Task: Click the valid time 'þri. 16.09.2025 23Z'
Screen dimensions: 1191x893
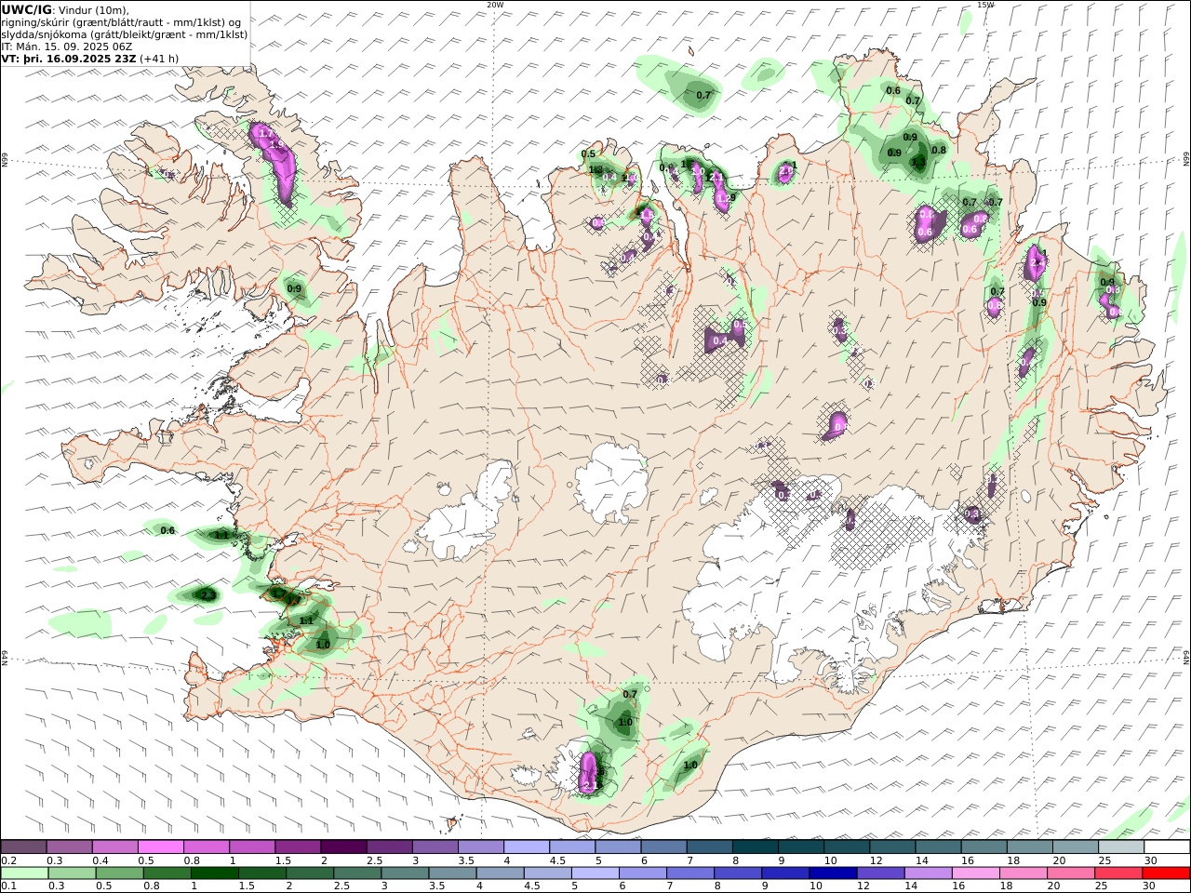Action: click(79, 58)
